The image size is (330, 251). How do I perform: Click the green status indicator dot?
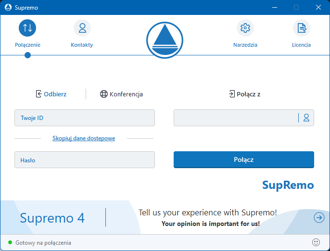tap(10, 242)
